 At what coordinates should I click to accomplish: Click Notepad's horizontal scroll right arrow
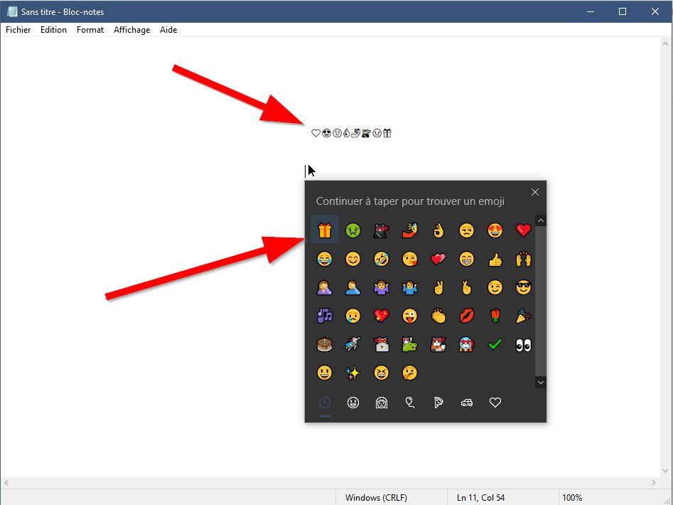pos(653,483)
